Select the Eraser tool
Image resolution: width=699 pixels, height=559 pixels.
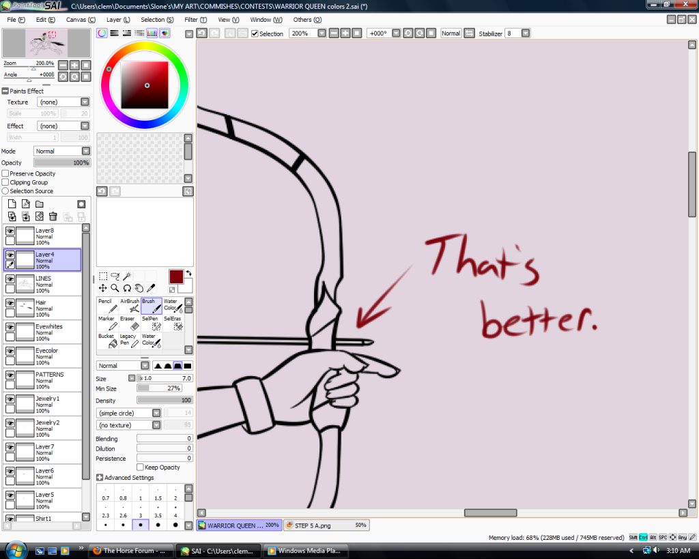(129, 324)
